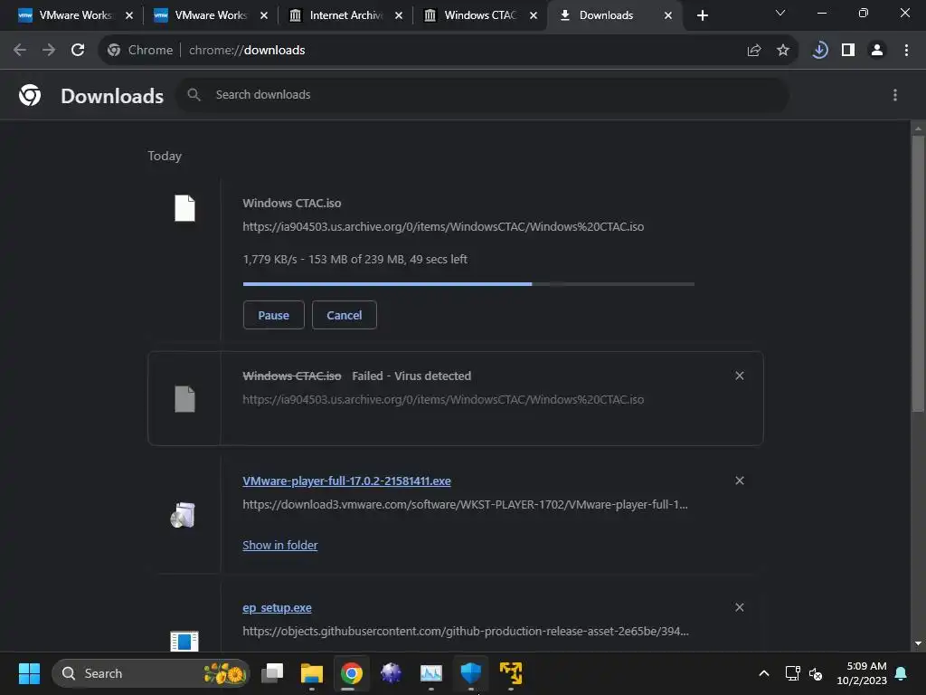Screen dimensions: 926x695
Task: Click the ep_setup.exe file icon
Action: pos(184,641)
